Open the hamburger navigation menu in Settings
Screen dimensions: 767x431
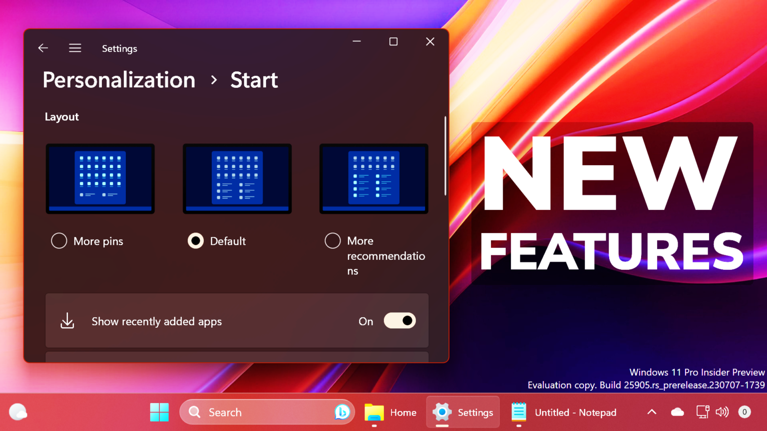click(x=75, y=48)
